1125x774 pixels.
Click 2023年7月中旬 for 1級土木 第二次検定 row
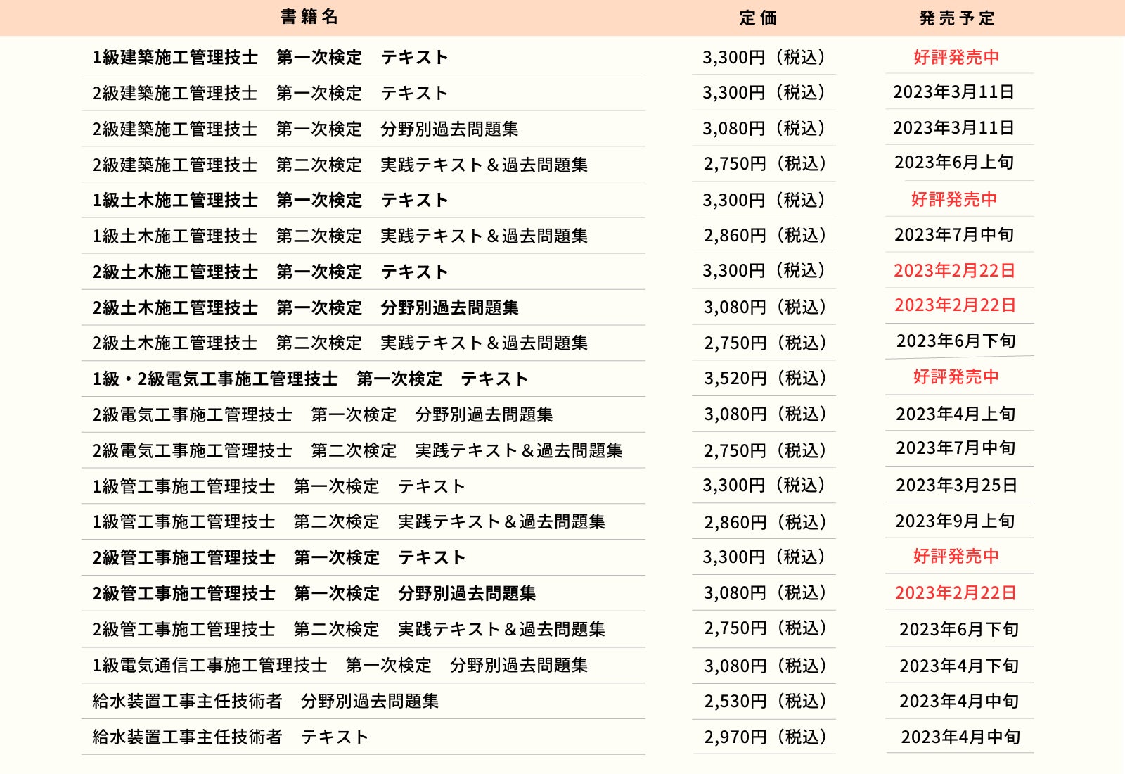click(954, 234)
